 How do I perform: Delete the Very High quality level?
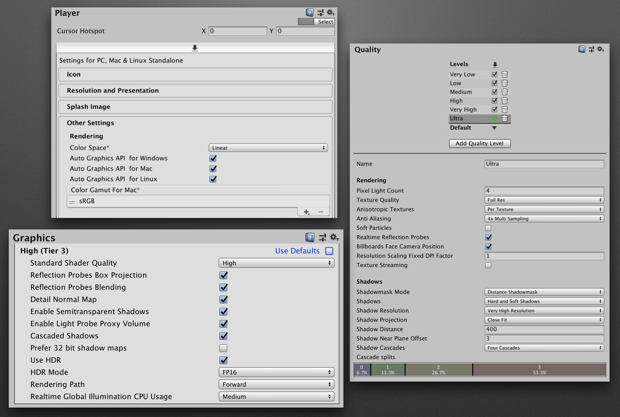point(505,110)
